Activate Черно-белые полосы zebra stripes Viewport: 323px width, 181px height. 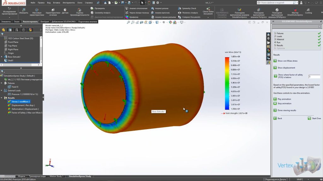pyautogui.click(x=137, y=13)
